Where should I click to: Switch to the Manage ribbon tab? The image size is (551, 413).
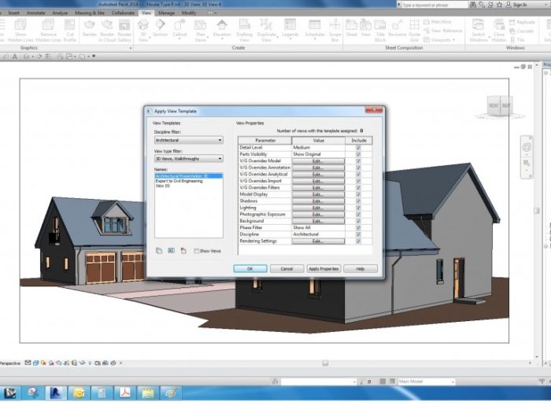click(167, 13)
